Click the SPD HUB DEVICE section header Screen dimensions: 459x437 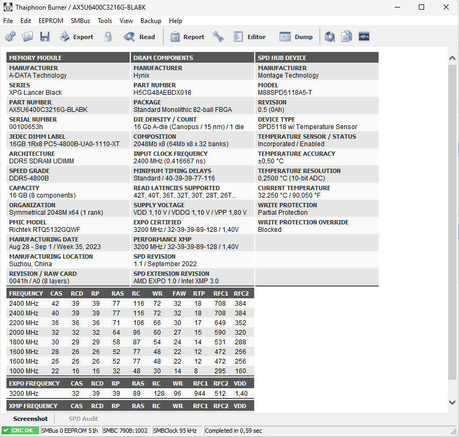(317, 58)
